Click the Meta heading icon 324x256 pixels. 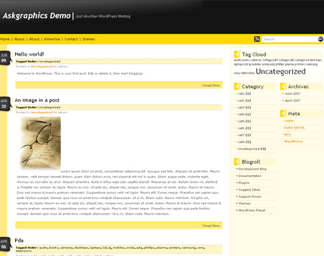[283, 113]
